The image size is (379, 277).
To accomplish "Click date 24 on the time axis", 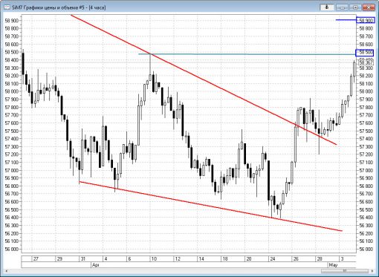I will pos(273,259).
